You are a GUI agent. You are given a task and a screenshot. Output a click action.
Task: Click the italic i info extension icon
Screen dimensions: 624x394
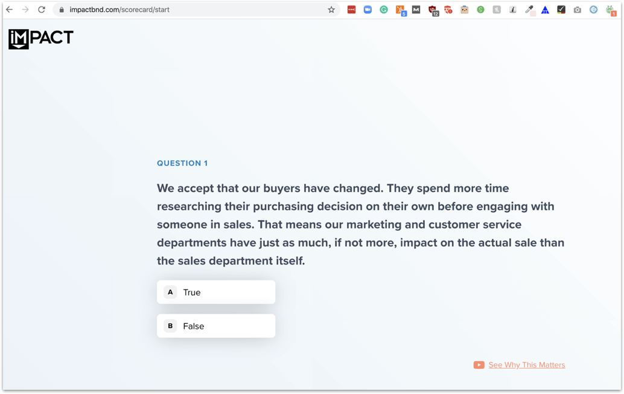512,10
